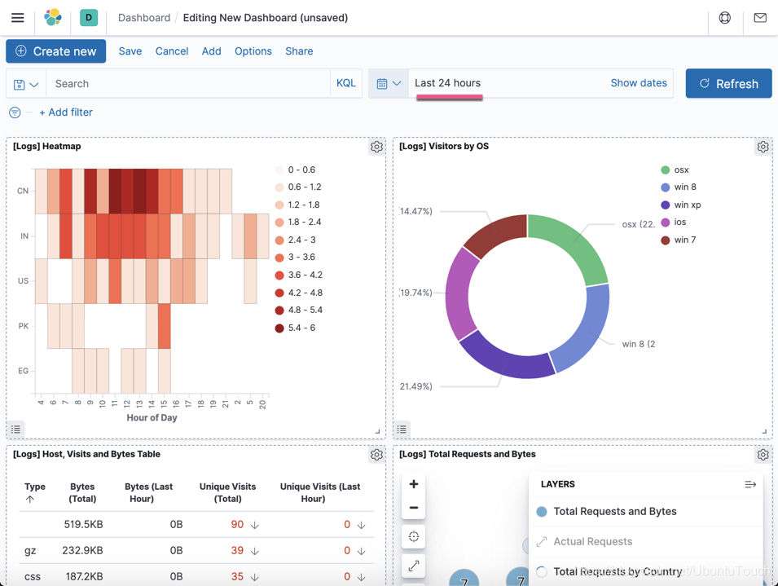Toggle win xp series in pie legend
778x586 pixels.
[681, 205]
